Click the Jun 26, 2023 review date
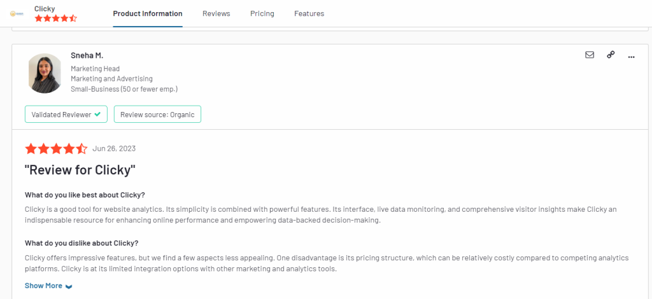Viewport: 652px width, 299px height. (x=114, y=148)
